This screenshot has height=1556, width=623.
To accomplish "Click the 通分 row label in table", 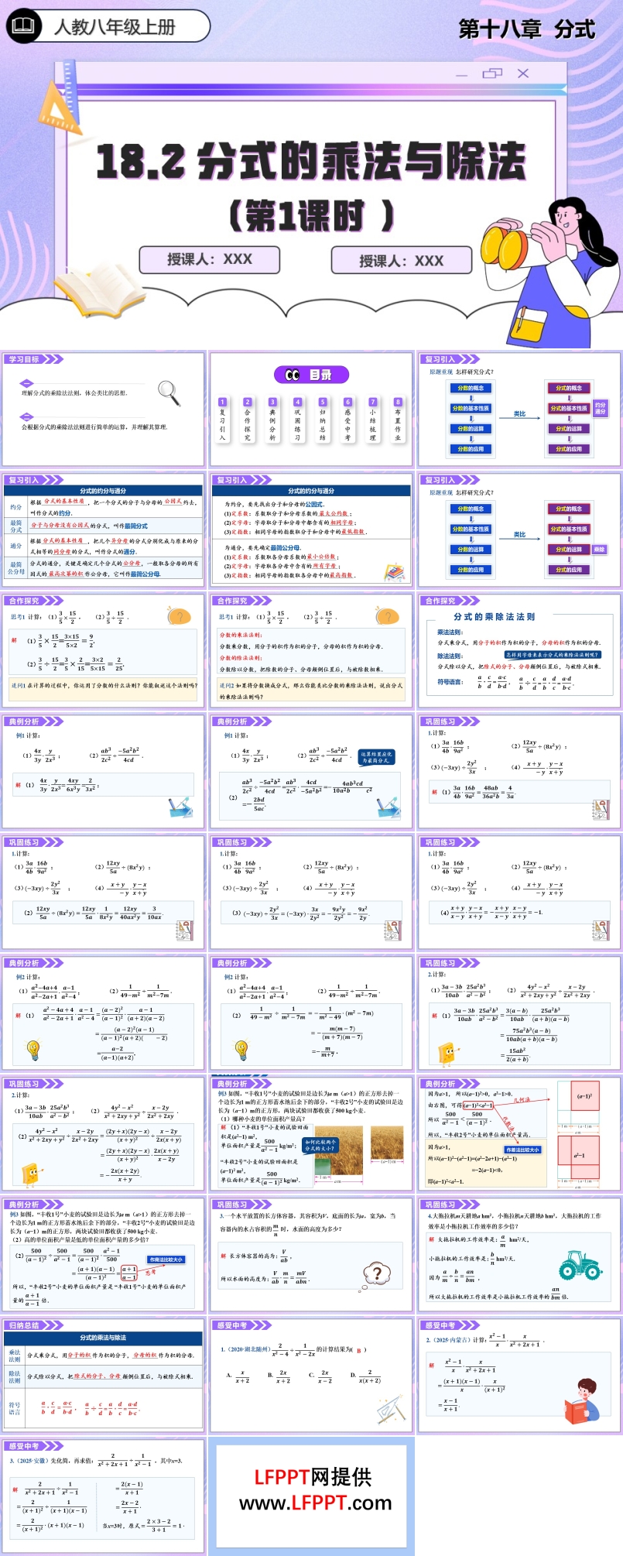I will [x=16, y=546].
